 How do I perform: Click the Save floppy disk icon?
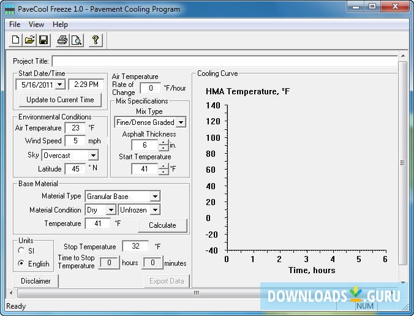pyautogui.click(x=43, y=40)
